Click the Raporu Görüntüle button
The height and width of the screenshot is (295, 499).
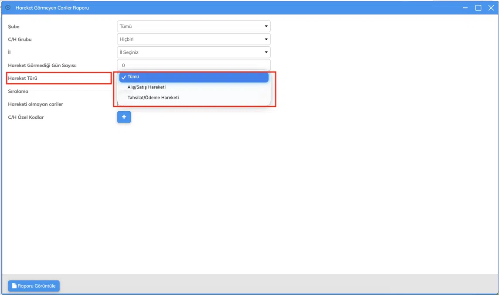tap(34, 286)
